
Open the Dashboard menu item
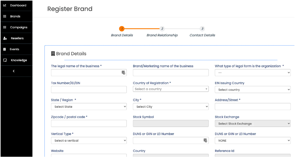click(x=16, y=5)
